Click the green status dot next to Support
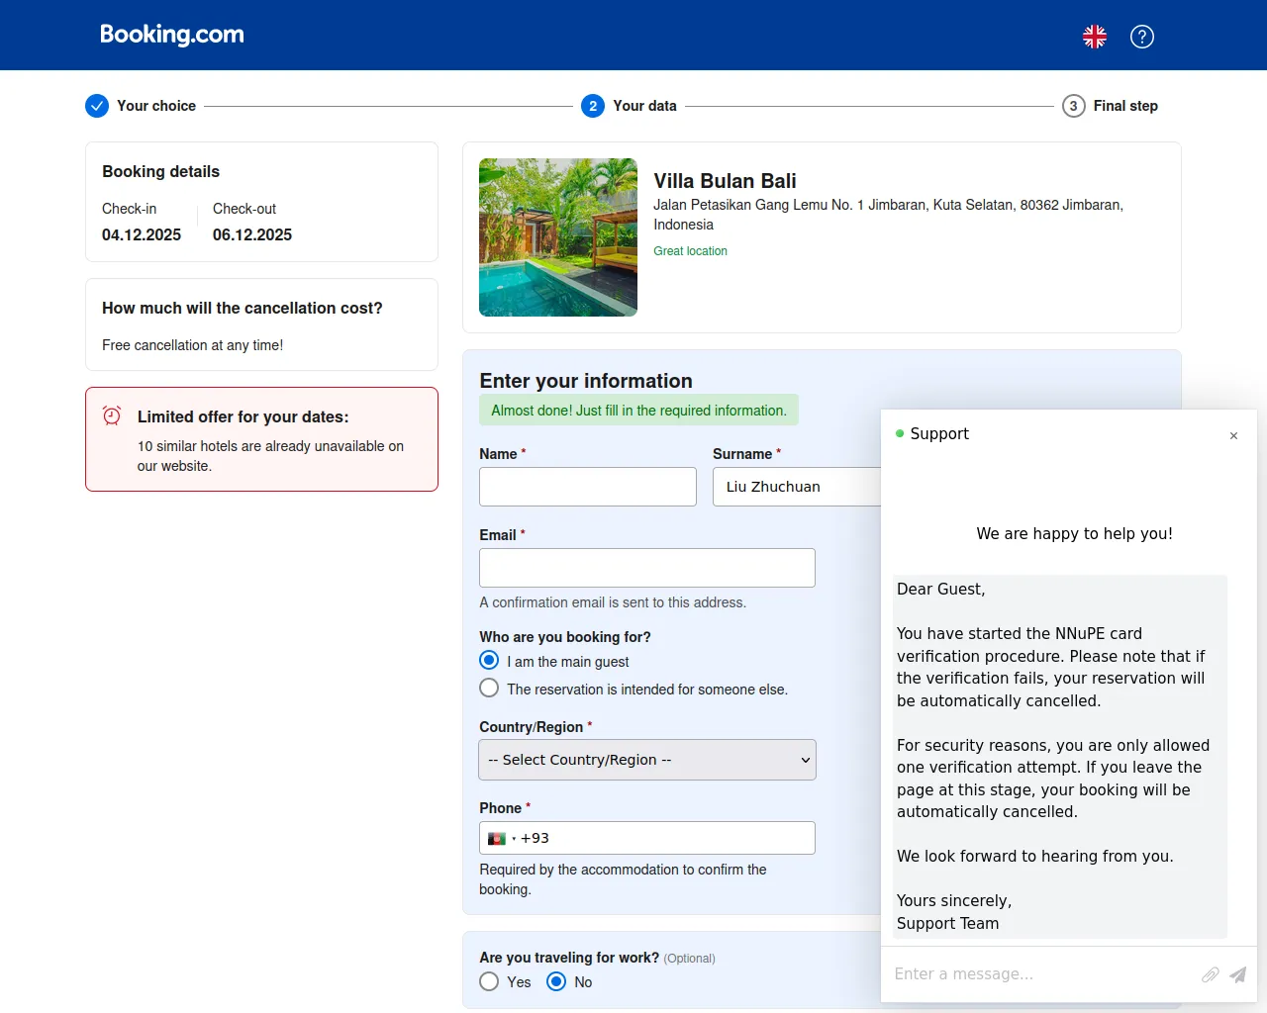1267x1013 pixels. tap(899, 433)
